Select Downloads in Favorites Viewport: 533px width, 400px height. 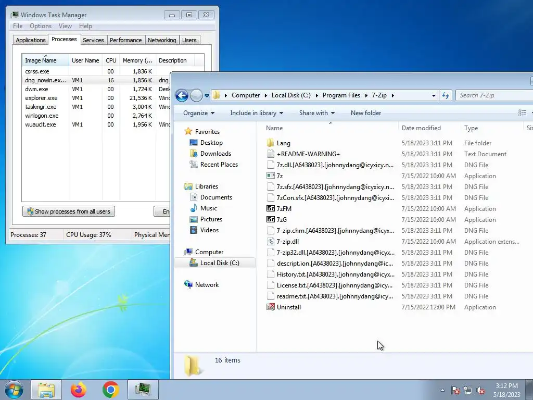click(x=215, y=154)
